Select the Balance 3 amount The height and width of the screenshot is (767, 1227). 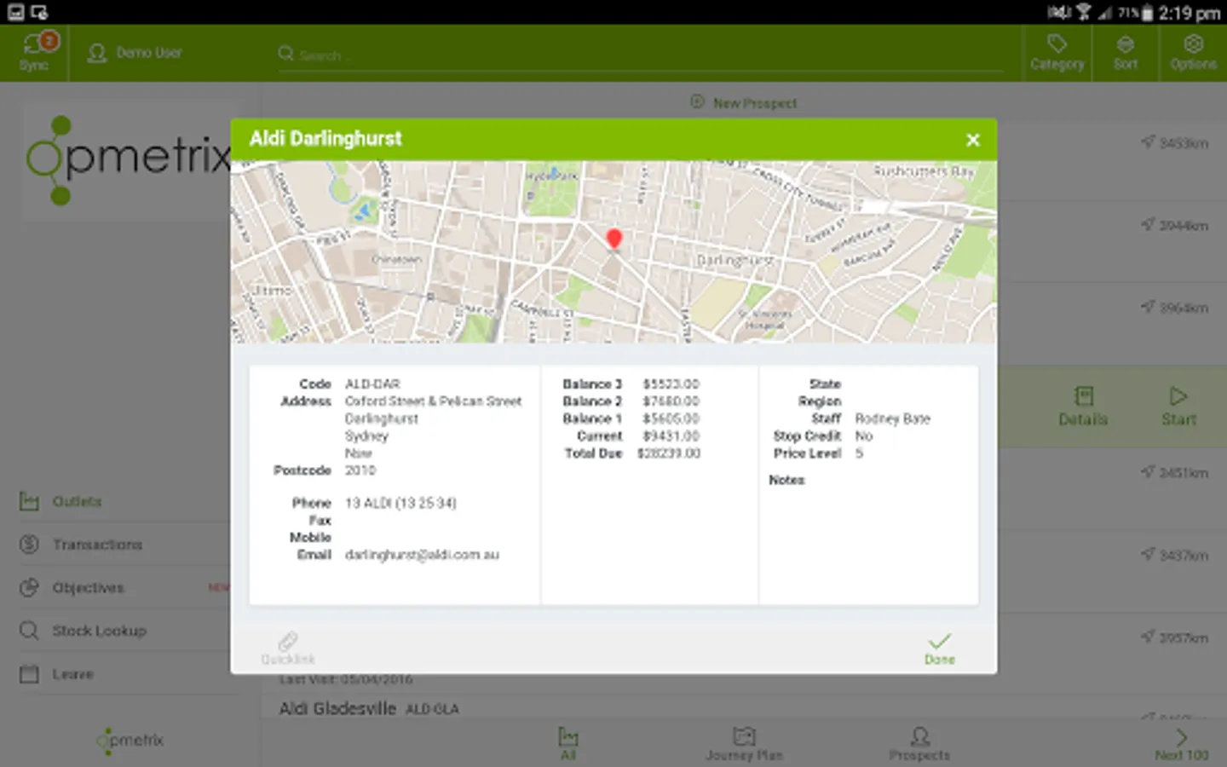(671, 384)
